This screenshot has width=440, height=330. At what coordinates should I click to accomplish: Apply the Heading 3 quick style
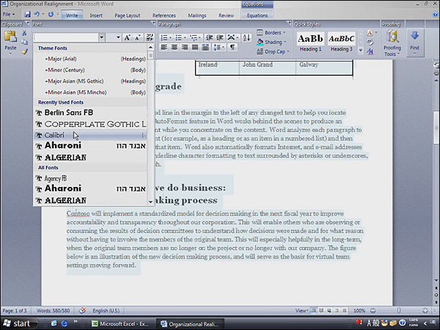341,42
